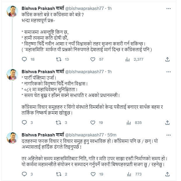Image resolution: width=181 pixels, height=181 pixels.
Task: Open Bishwa Prakash's name on the third tweet
Action: point(43,135)
